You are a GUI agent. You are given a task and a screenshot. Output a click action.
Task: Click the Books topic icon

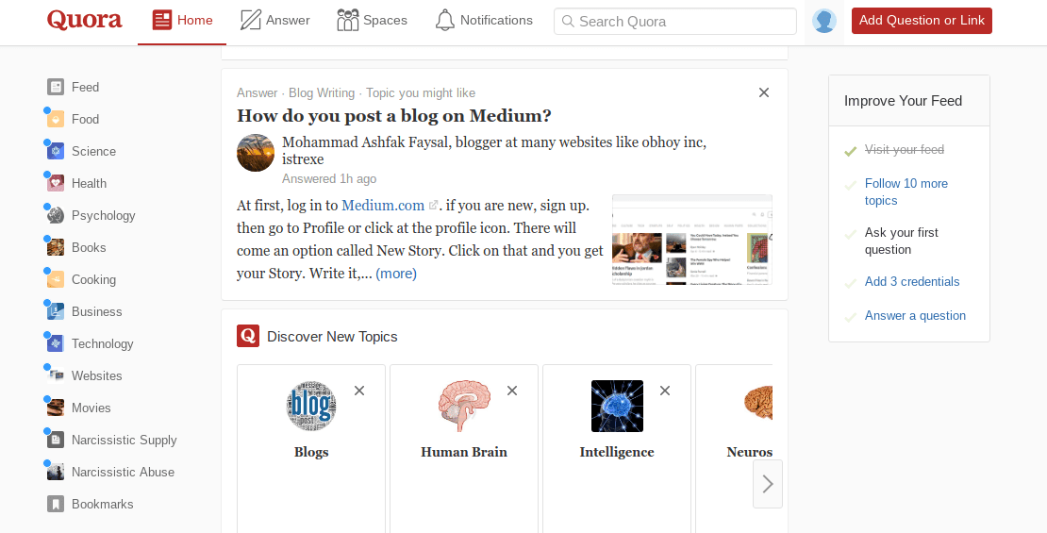click(56, 247)
